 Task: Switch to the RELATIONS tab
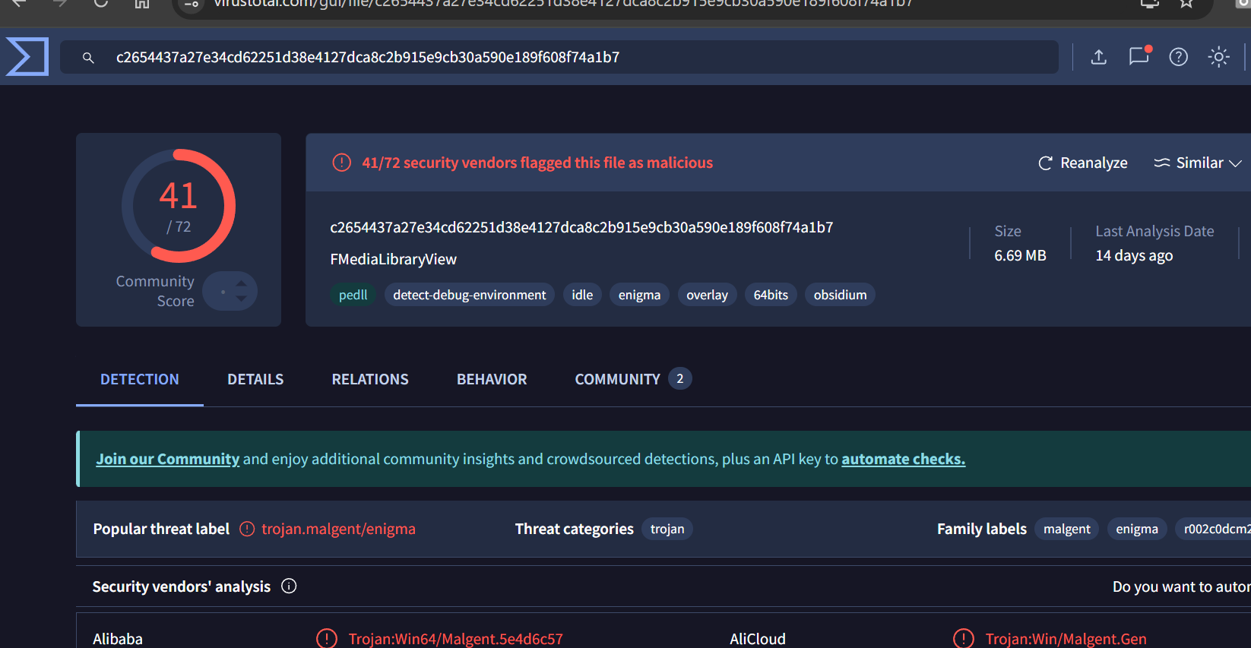click(x=370, y=379)
